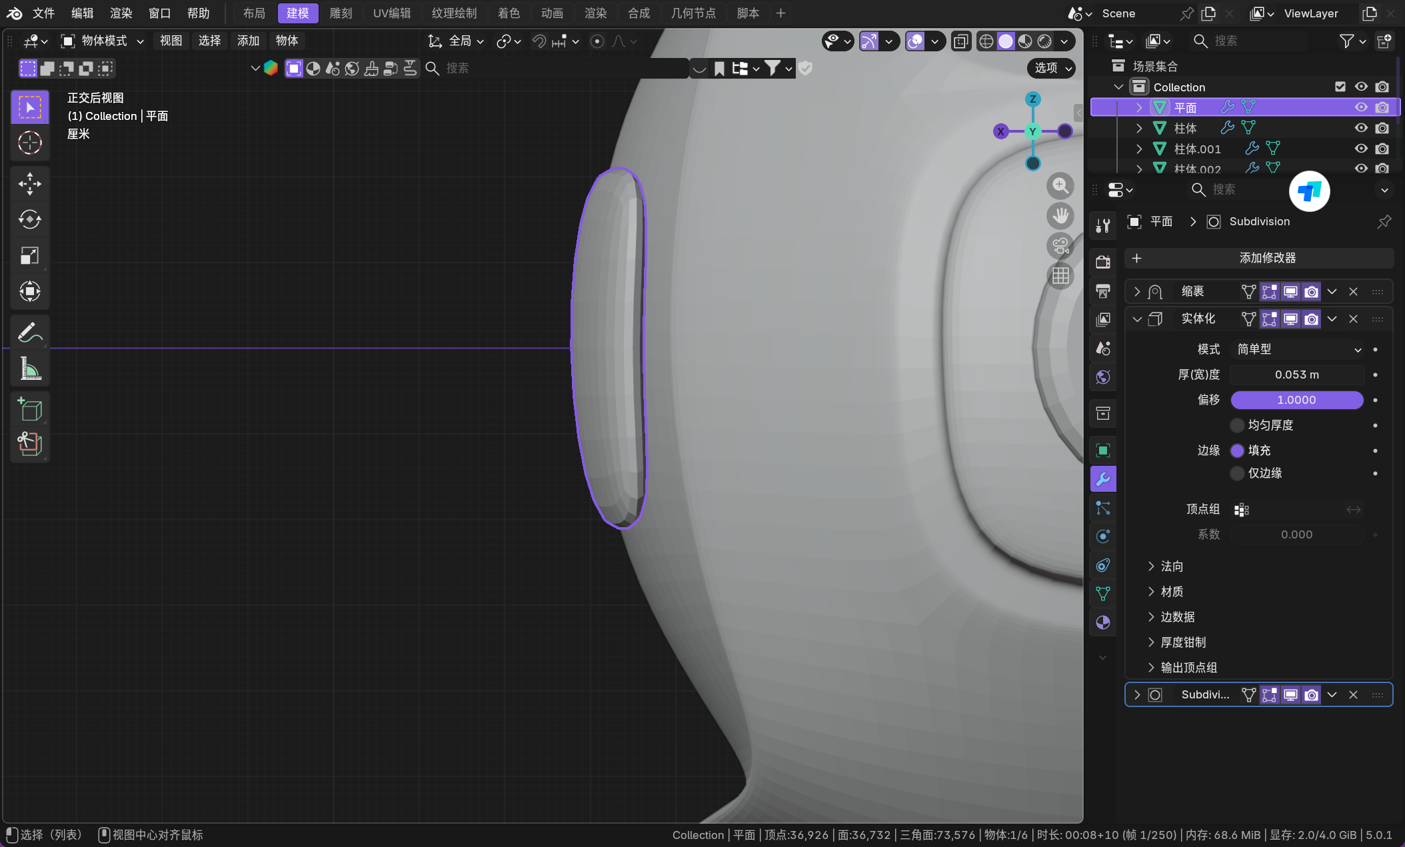Switch to the 雕刻 workspace tab
This screenshot has height=847, width=1405.
[341, 13]
